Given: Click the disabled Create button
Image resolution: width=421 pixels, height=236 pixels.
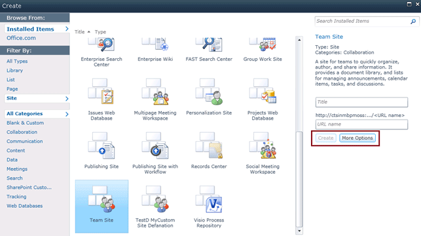Looking at the screenshot, I should (x=325, y=138).
